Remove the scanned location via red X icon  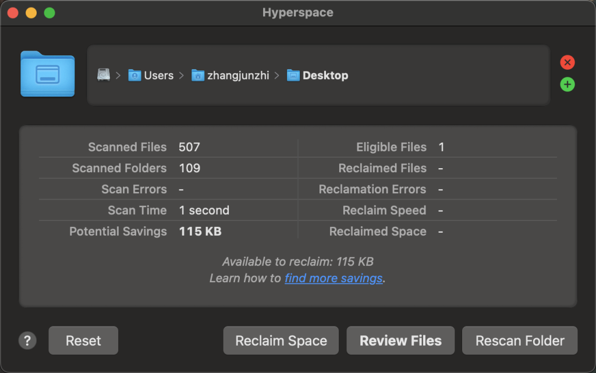(x=567, y=62)
